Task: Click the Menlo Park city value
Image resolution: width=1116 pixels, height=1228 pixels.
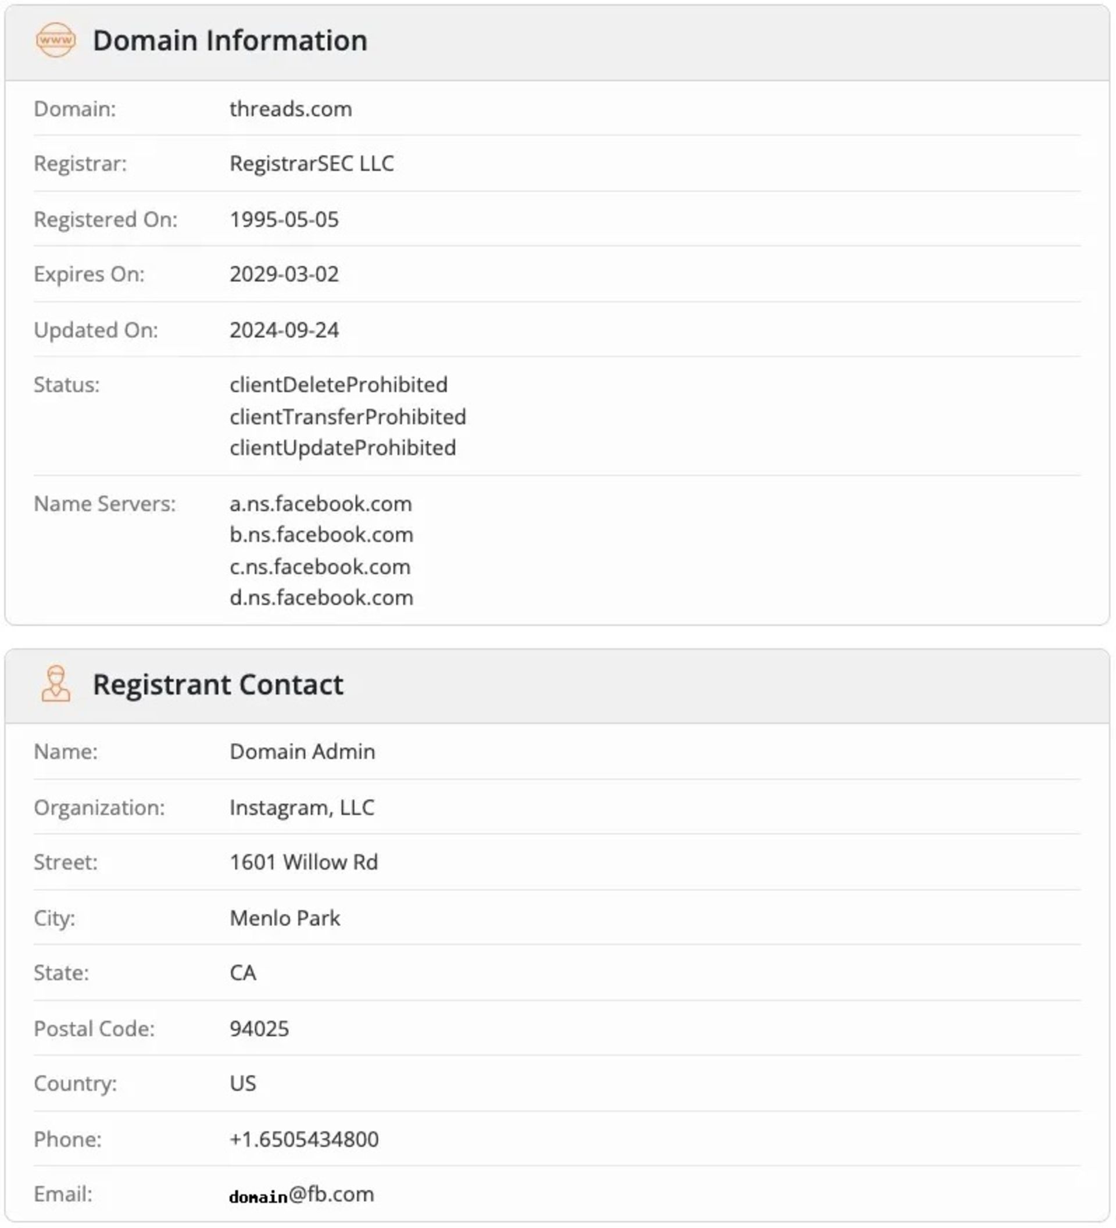Action: pos(284,918)
